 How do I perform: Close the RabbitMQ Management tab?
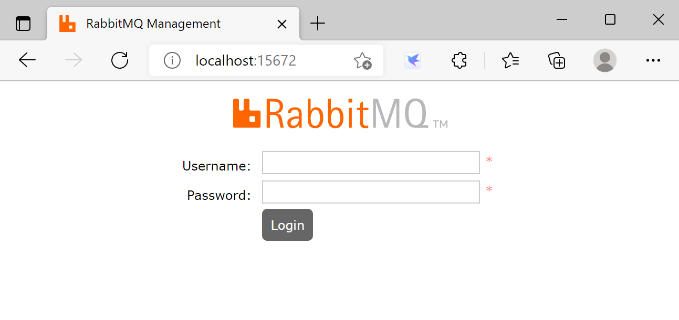point(282,24)
